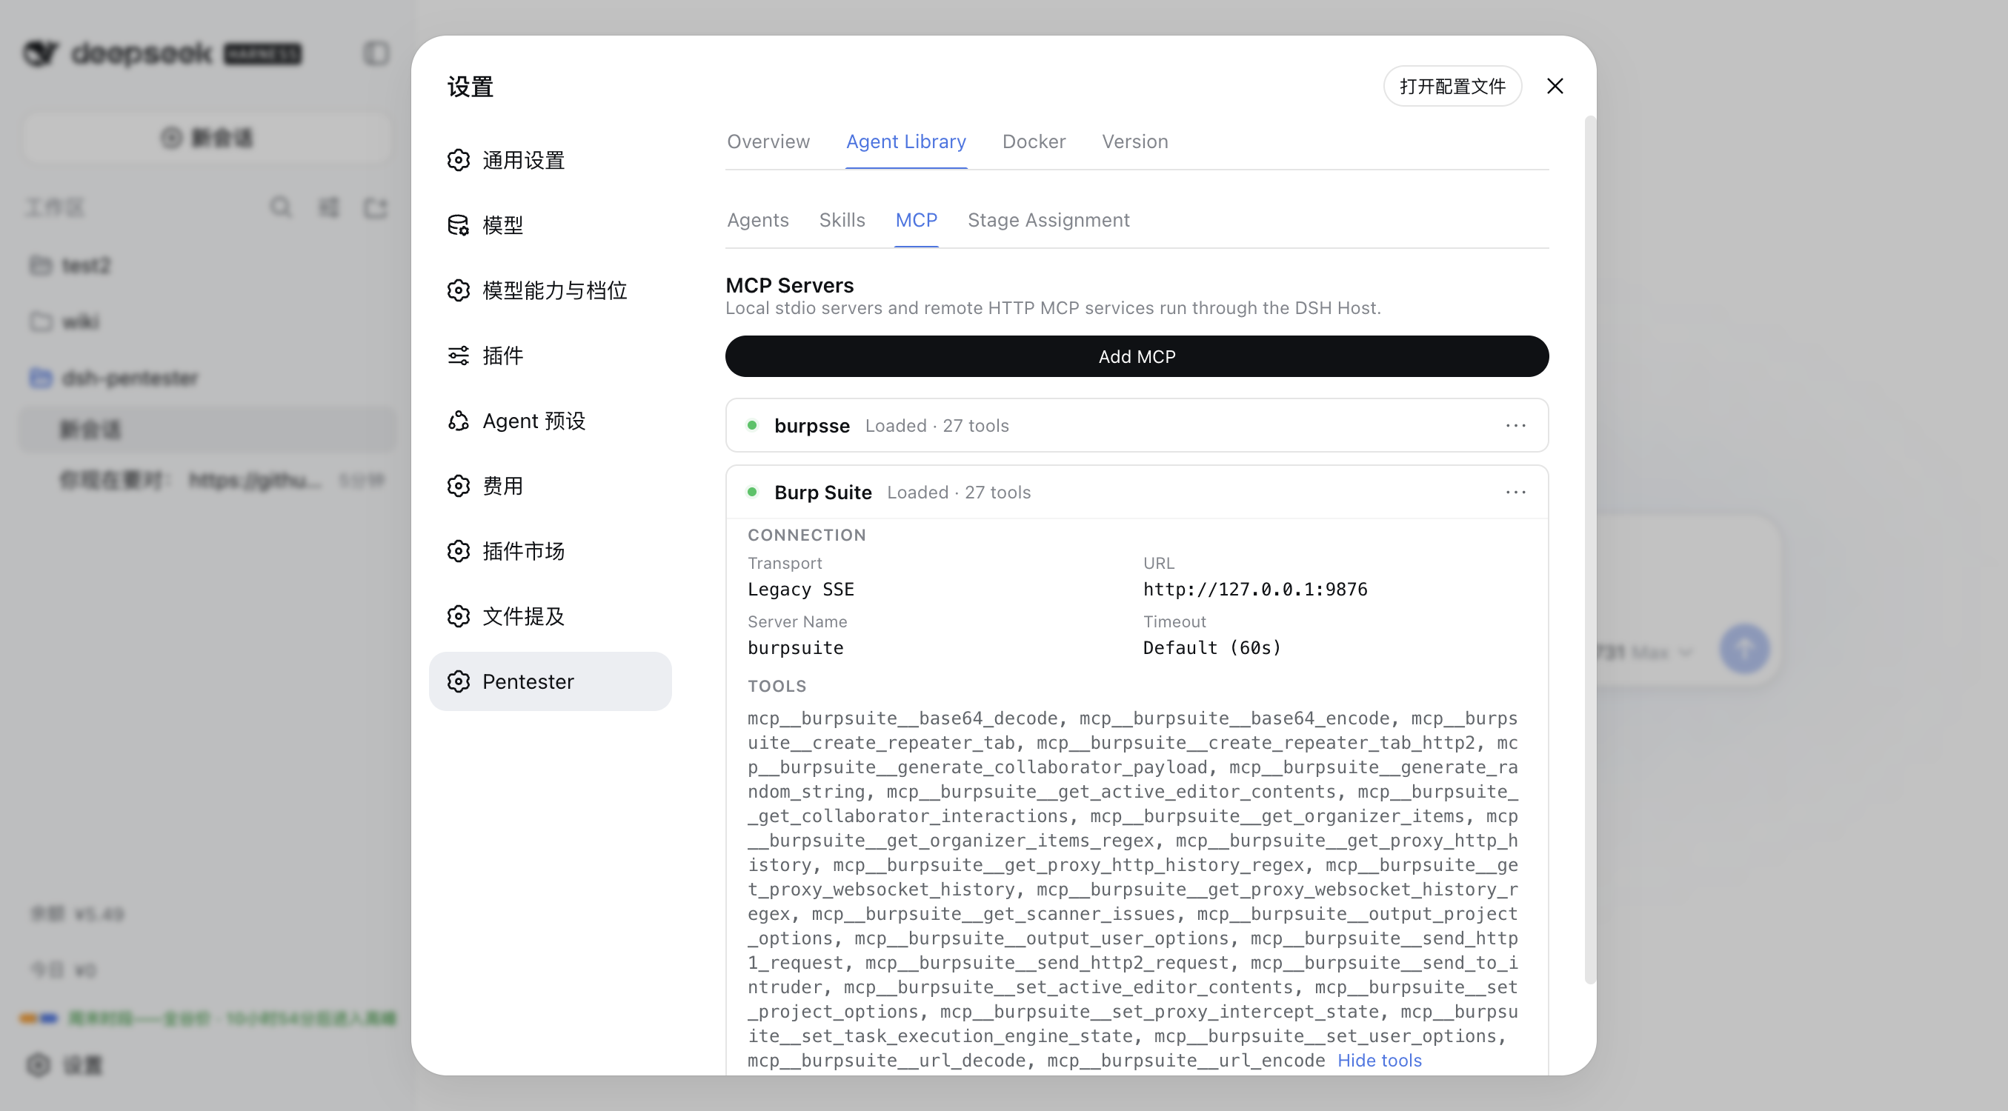This screenshot has width=2008, height=1111.
Task: Switch to the Overview tab
Action: click(x=768, y=141)
